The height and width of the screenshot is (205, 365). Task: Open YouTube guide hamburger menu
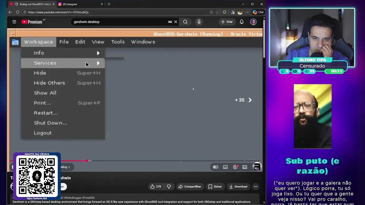pyautogui.click(x=14, y=22)
